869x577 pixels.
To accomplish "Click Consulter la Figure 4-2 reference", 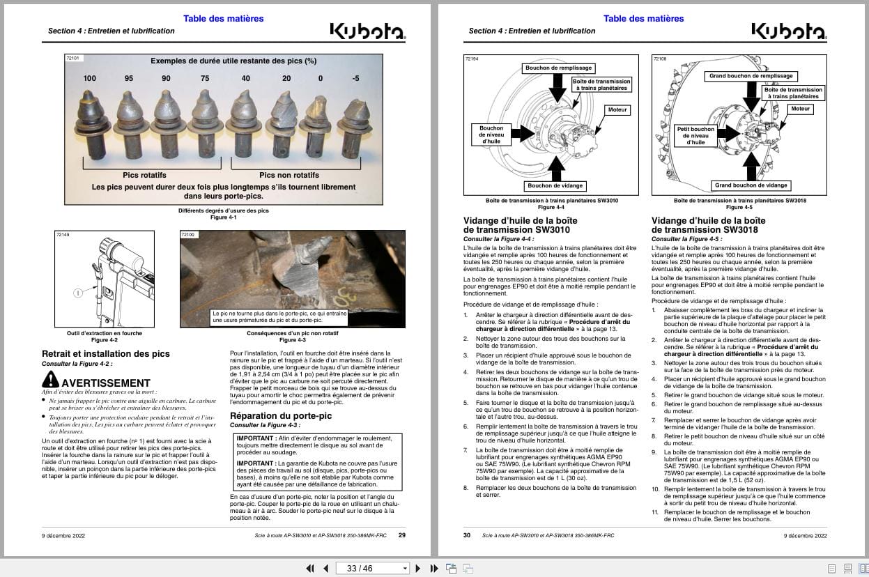I will point(77,363).
